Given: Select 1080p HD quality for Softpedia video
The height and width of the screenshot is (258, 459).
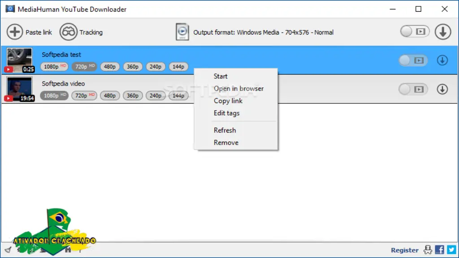Looking at the screenshot, I should pyautogui.click(x=54, y=96).
